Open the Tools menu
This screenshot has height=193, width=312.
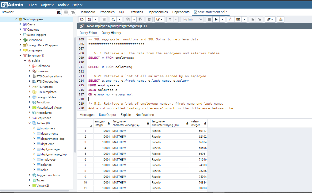[63, 5]
